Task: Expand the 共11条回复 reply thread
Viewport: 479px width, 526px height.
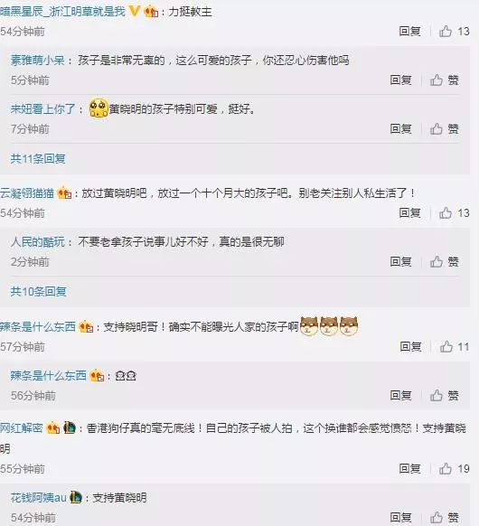Action: [38, 158]
